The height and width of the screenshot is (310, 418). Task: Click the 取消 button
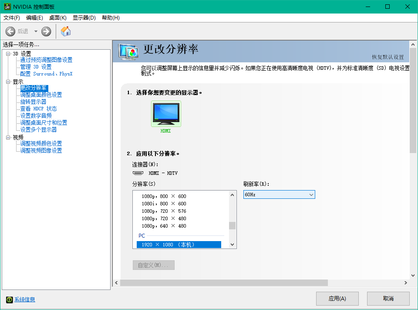tap(388, 299)
